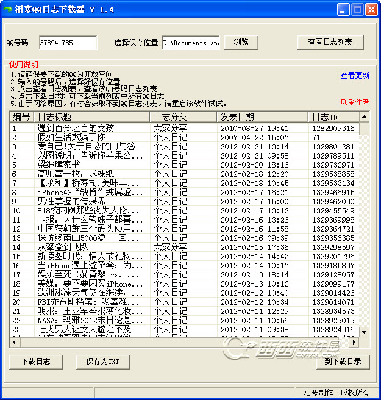
Task: Click the 下载日志 button
Action: pos(36,362)
